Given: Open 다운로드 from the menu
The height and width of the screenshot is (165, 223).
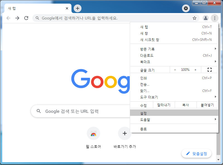Looking at the screenshot, I should (x=174, y=56).
